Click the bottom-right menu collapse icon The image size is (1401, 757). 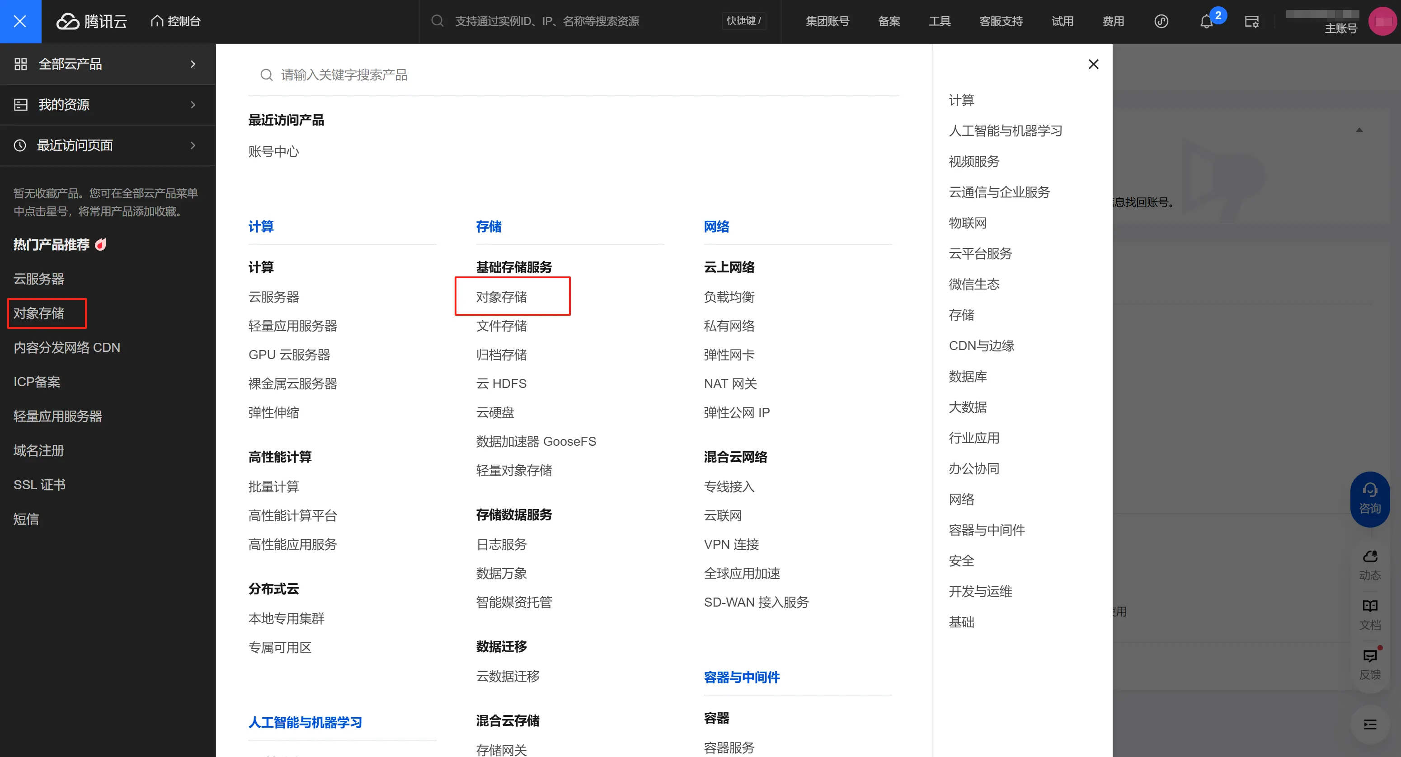coord(1369,724)
